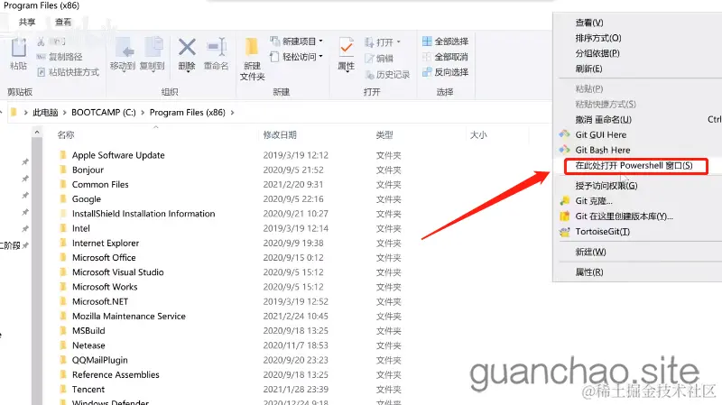Expand the chevron after BOOTCAMP (C:) breadcrumb
The height and width of the screenshot is (405, 722).
(143, 112)
